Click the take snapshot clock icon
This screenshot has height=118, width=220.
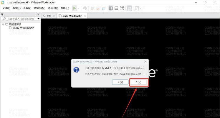[x=92, y=8]
